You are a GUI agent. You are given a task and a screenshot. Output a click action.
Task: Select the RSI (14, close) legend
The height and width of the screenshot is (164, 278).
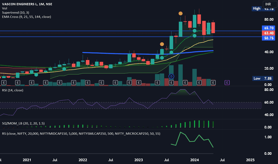13,90
